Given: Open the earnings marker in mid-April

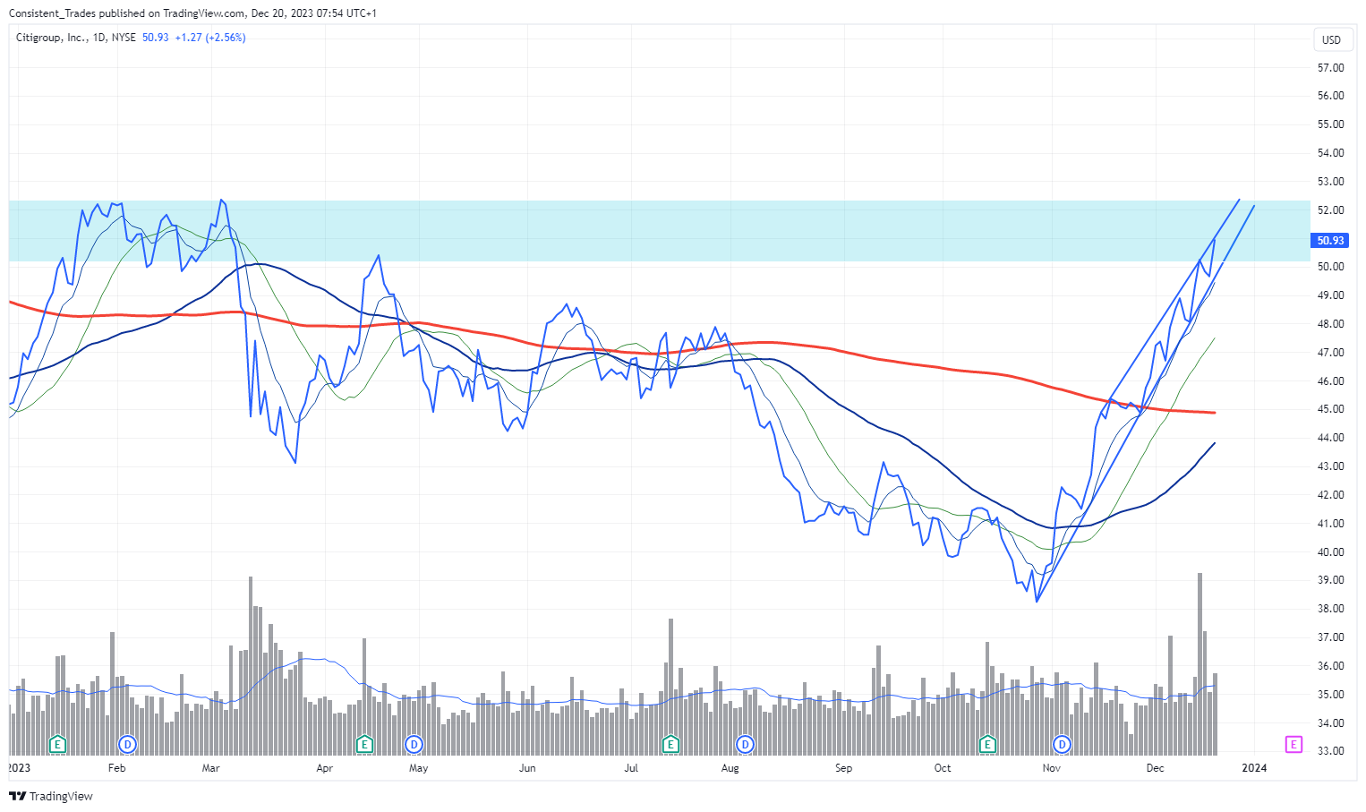Looking at the screenshot, I should [x=364, y=744].
